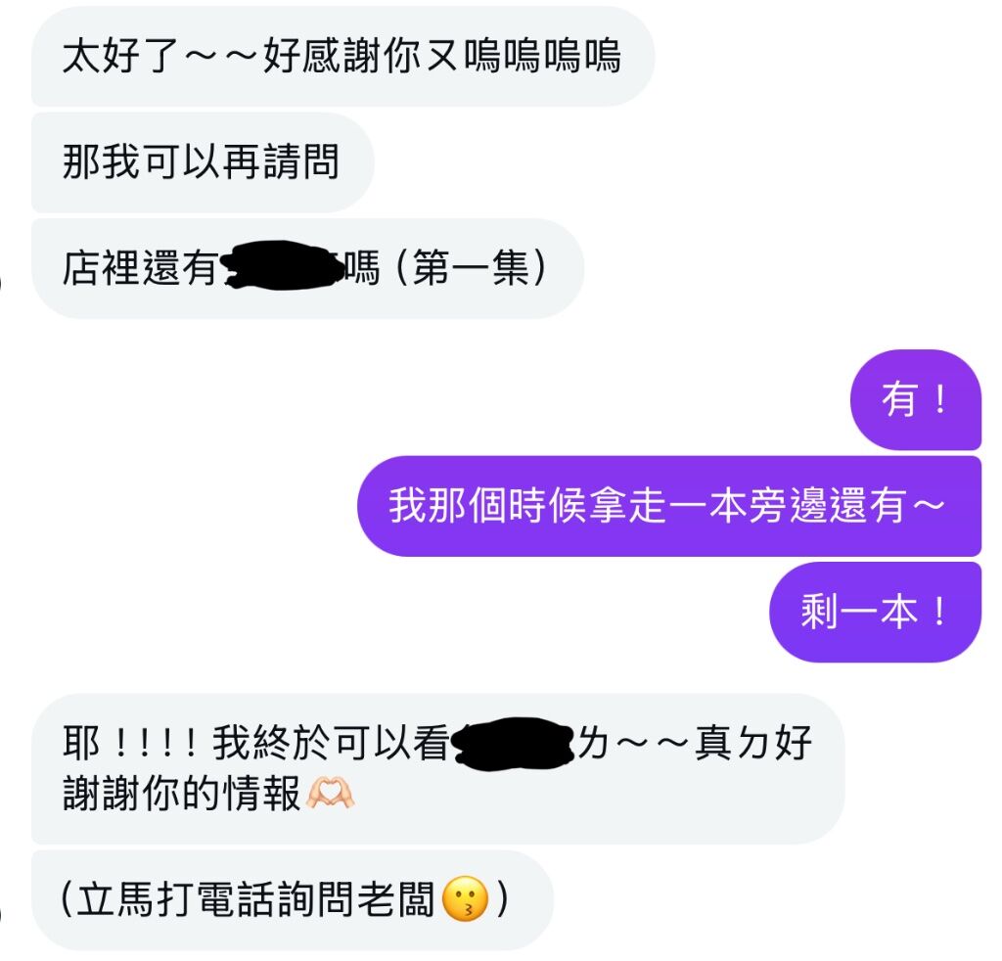Click the heart hands emoji
The image size is (1002, 961).
[x=330, y=794]
